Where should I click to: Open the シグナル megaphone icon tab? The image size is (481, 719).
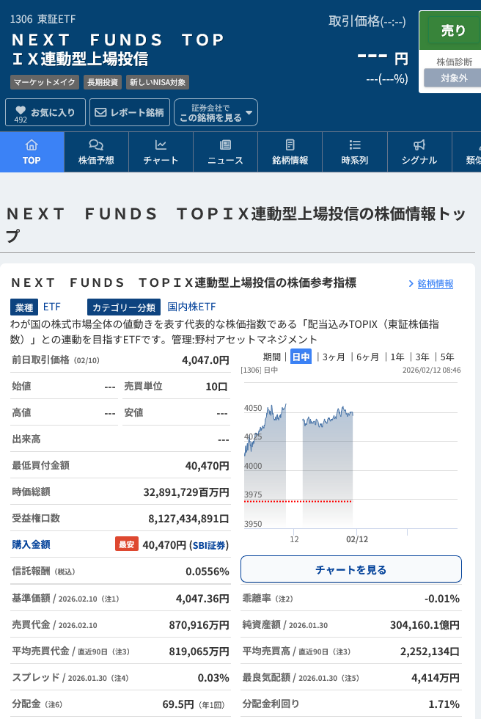pyautogui.click(x=419, y=152)
